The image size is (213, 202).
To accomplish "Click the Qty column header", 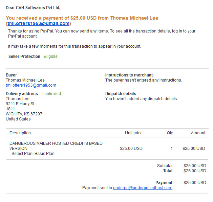I will pyautogui.click(x=170, y=133).
